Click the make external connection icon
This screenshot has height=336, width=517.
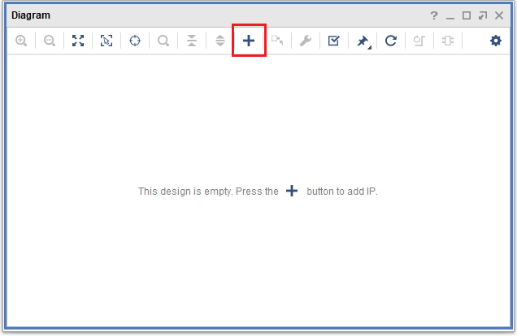pyautogui.click(x=277, y=41)
